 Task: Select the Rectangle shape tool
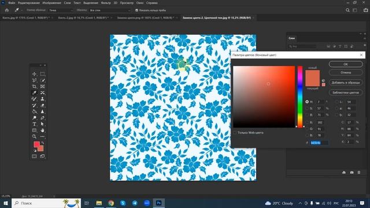pyautogui.click(x=34, y=130)
